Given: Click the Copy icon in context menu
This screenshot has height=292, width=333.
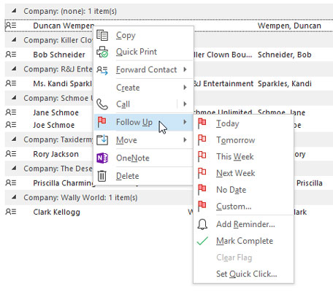Looking at the screenshot, I should click(x=102, y=35).
